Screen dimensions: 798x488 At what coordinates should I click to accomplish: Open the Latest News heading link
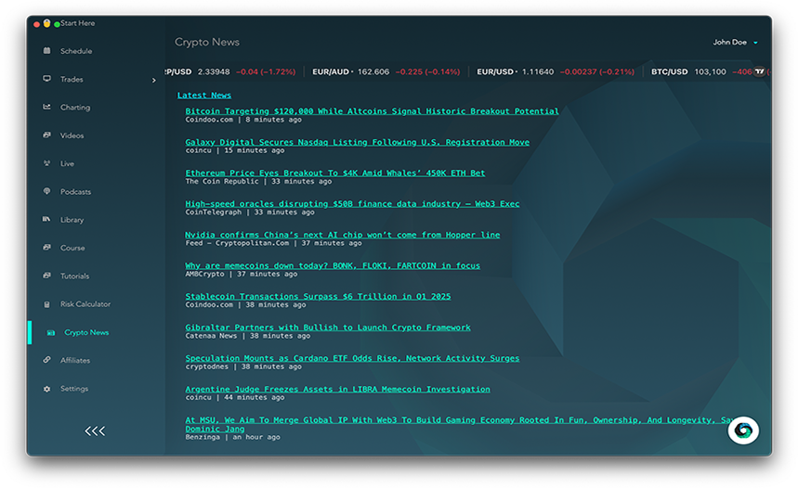204,95
